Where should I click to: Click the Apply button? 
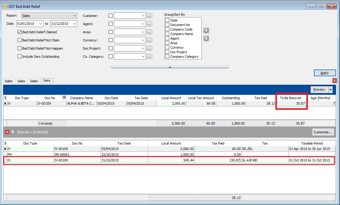[325, 73]
